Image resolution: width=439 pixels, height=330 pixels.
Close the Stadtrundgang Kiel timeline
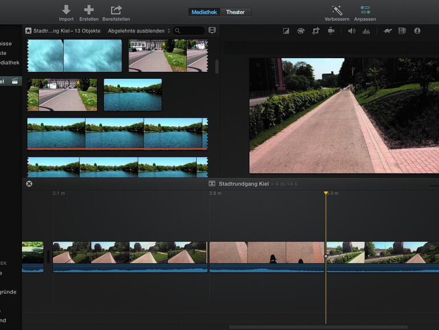[29, 183]
